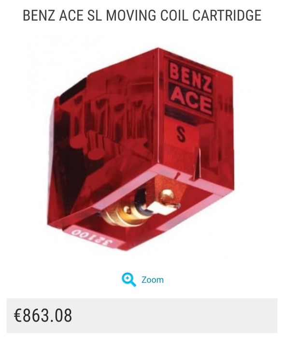
Task: Click the red cartridge product image
Action: click(141, 149)
